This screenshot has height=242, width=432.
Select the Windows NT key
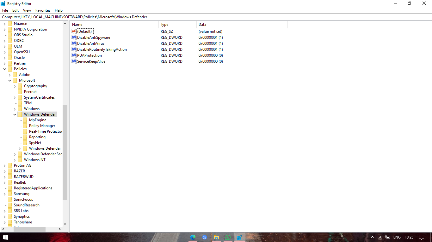point(34,160)
